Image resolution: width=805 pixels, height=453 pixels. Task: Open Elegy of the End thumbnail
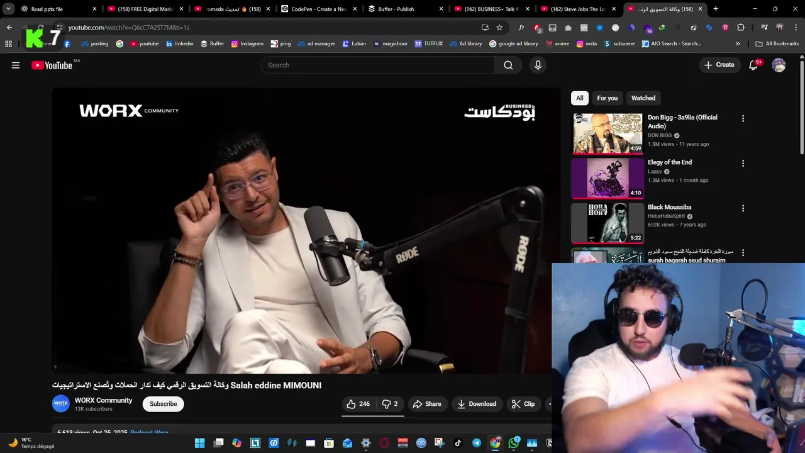607,178
